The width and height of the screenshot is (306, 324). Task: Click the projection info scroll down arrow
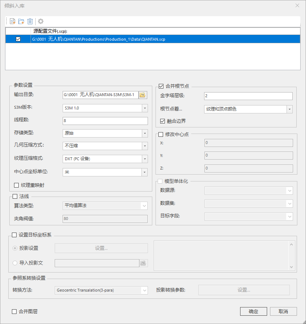291,267
